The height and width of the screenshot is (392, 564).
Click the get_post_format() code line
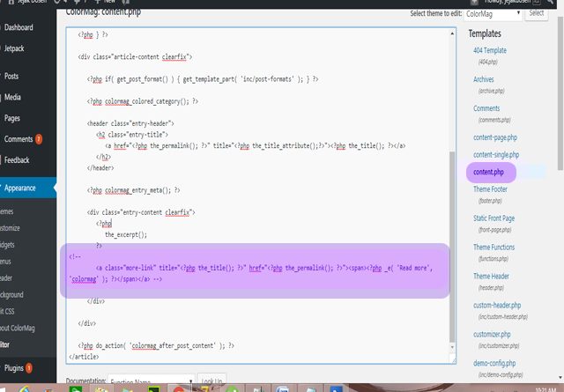[x=203, y=79]
